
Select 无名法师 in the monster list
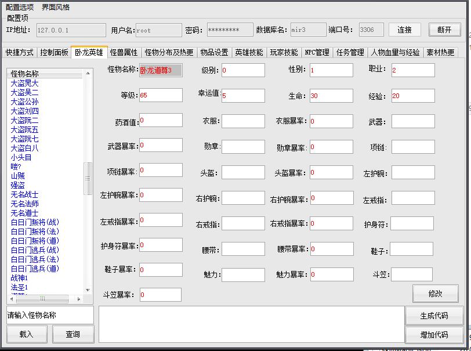25,204
